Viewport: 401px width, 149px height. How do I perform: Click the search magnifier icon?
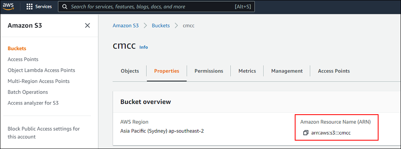[65, 7]
